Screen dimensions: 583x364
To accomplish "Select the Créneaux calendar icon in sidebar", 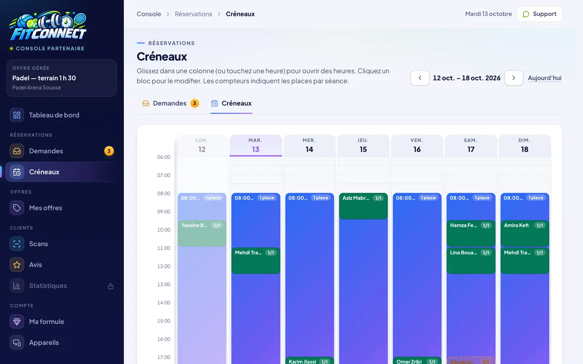I will click(x=17, y=172).
